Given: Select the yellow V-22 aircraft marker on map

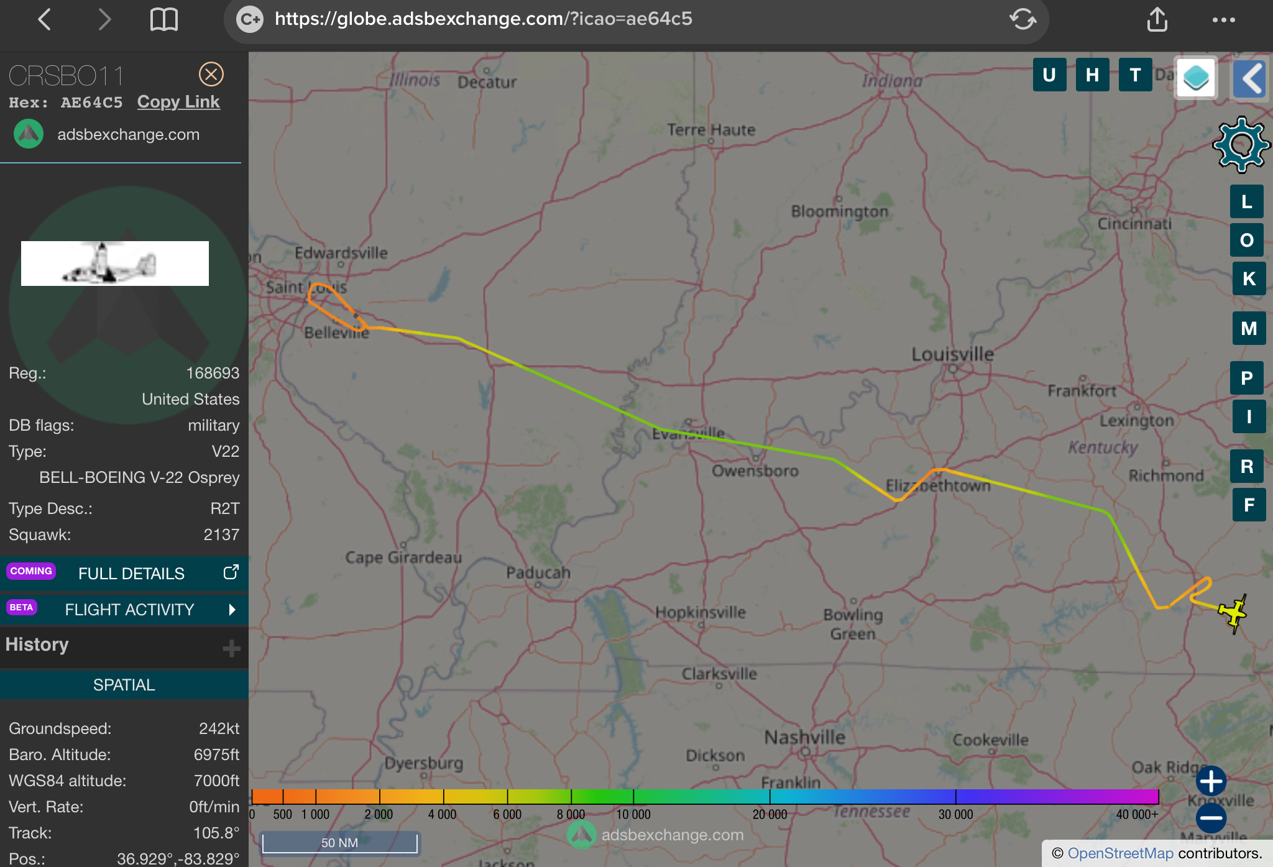Looking at the screenshot, I should 1233,613.
